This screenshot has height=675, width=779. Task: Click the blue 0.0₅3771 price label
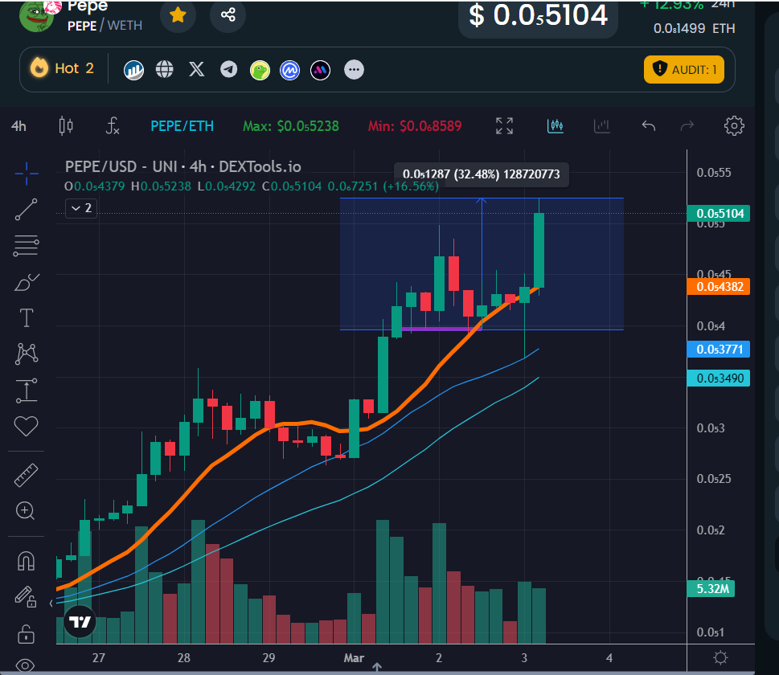(x=719, y=350)
